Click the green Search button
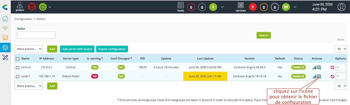Screen dimensions: 350x105 coord(264,35)
